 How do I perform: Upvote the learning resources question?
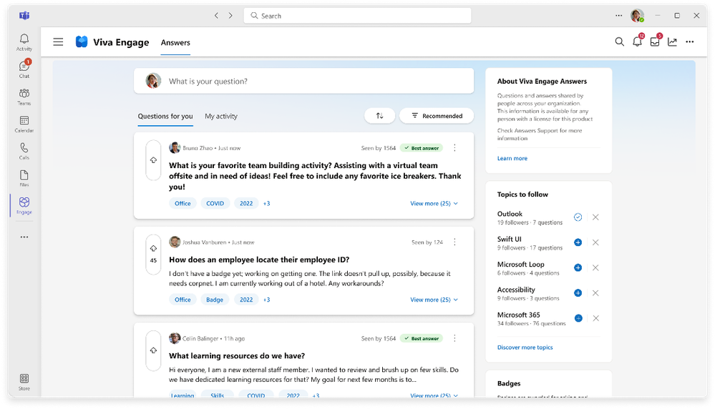pos(153,350)
